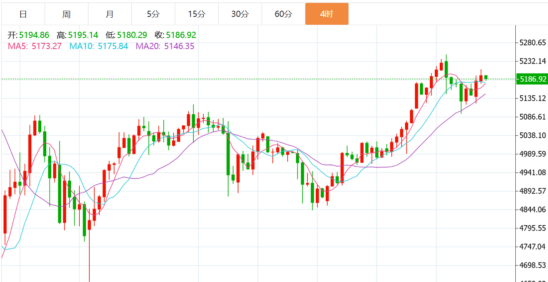
Task: Click the 4941.08 price axis label
Action: pyautogui.click(x=533, y=172)
